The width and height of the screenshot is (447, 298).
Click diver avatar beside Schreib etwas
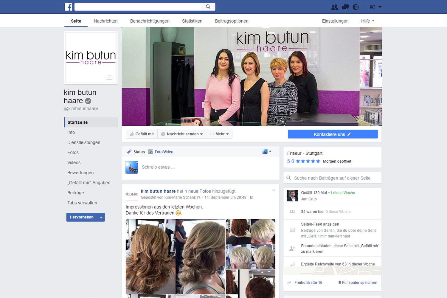pyautogui.click(x=132, y=167)
